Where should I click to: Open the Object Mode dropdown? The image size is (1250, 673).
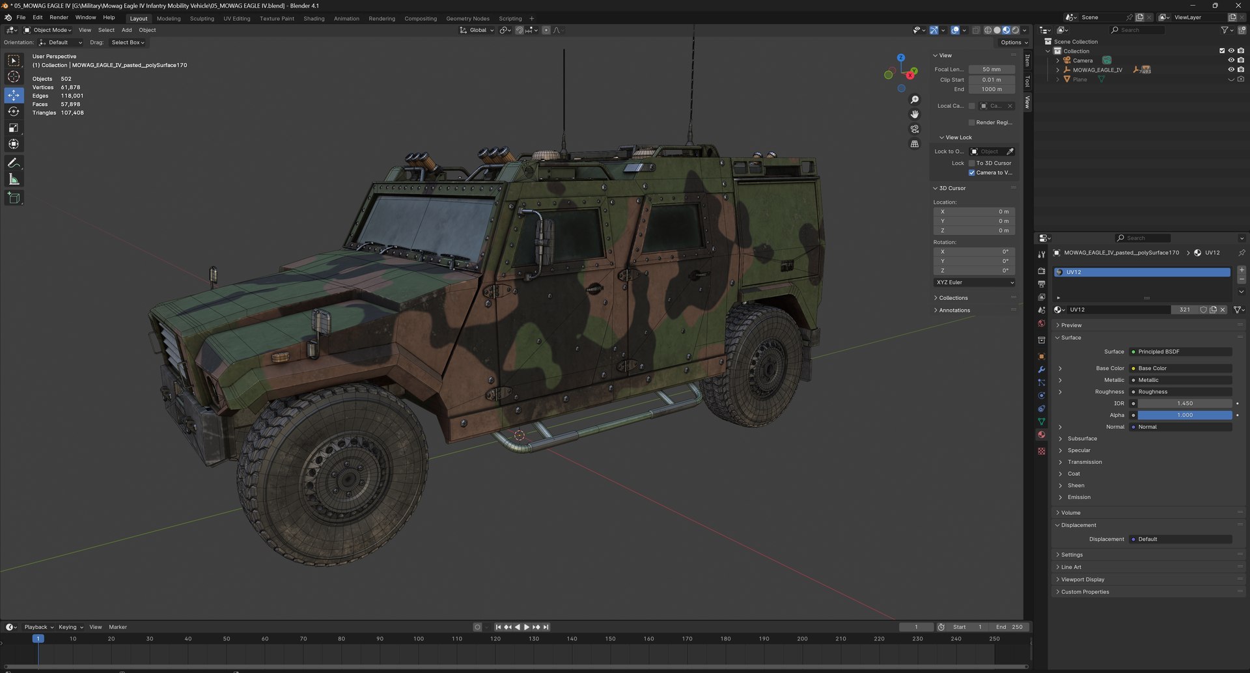[48, 30]
